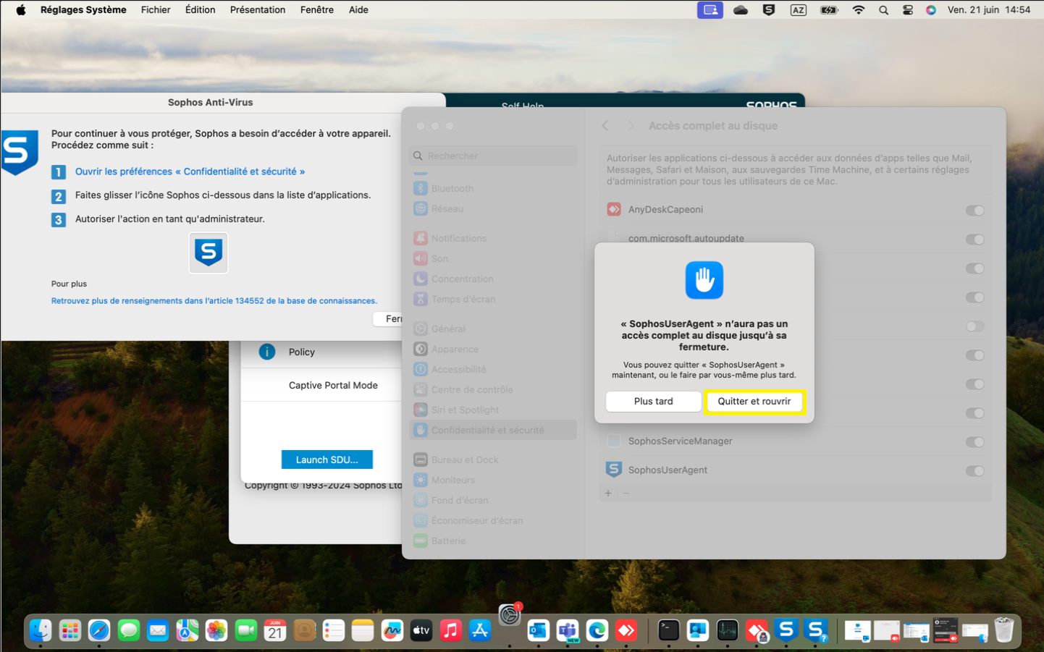Open the Édition menu
The width and height of the screenshot is (1044, 652).
(200, 10)
